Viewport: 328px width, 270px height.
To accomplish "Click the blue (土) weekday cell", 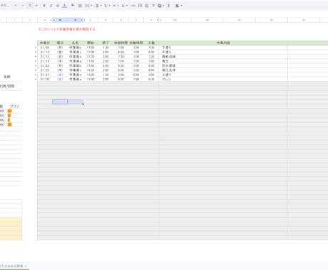I will coord(60,75).
